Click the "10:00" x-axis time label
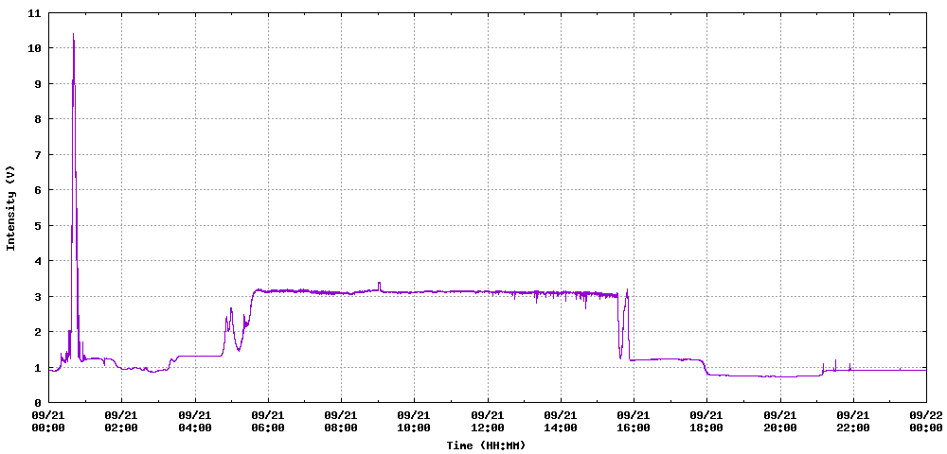Image resolution: width=947 pixels, height=454 pixels. 415,428
